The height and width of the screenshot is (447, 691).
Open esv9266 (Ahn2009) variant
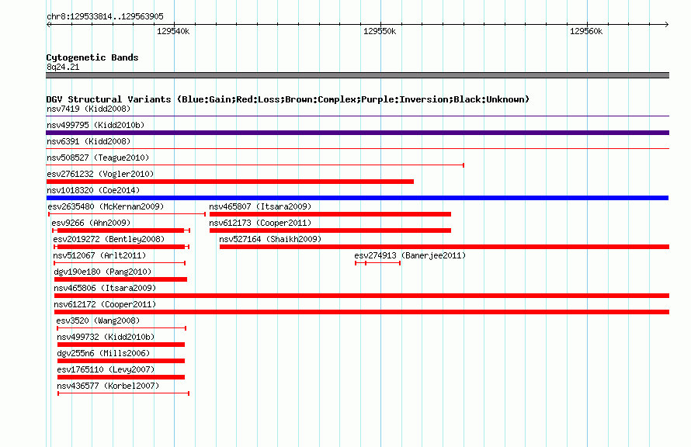pyautogui.click(x=91, y=223)
